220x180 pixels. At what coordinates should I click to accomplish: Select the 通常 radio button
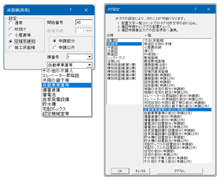click(10, 23)
